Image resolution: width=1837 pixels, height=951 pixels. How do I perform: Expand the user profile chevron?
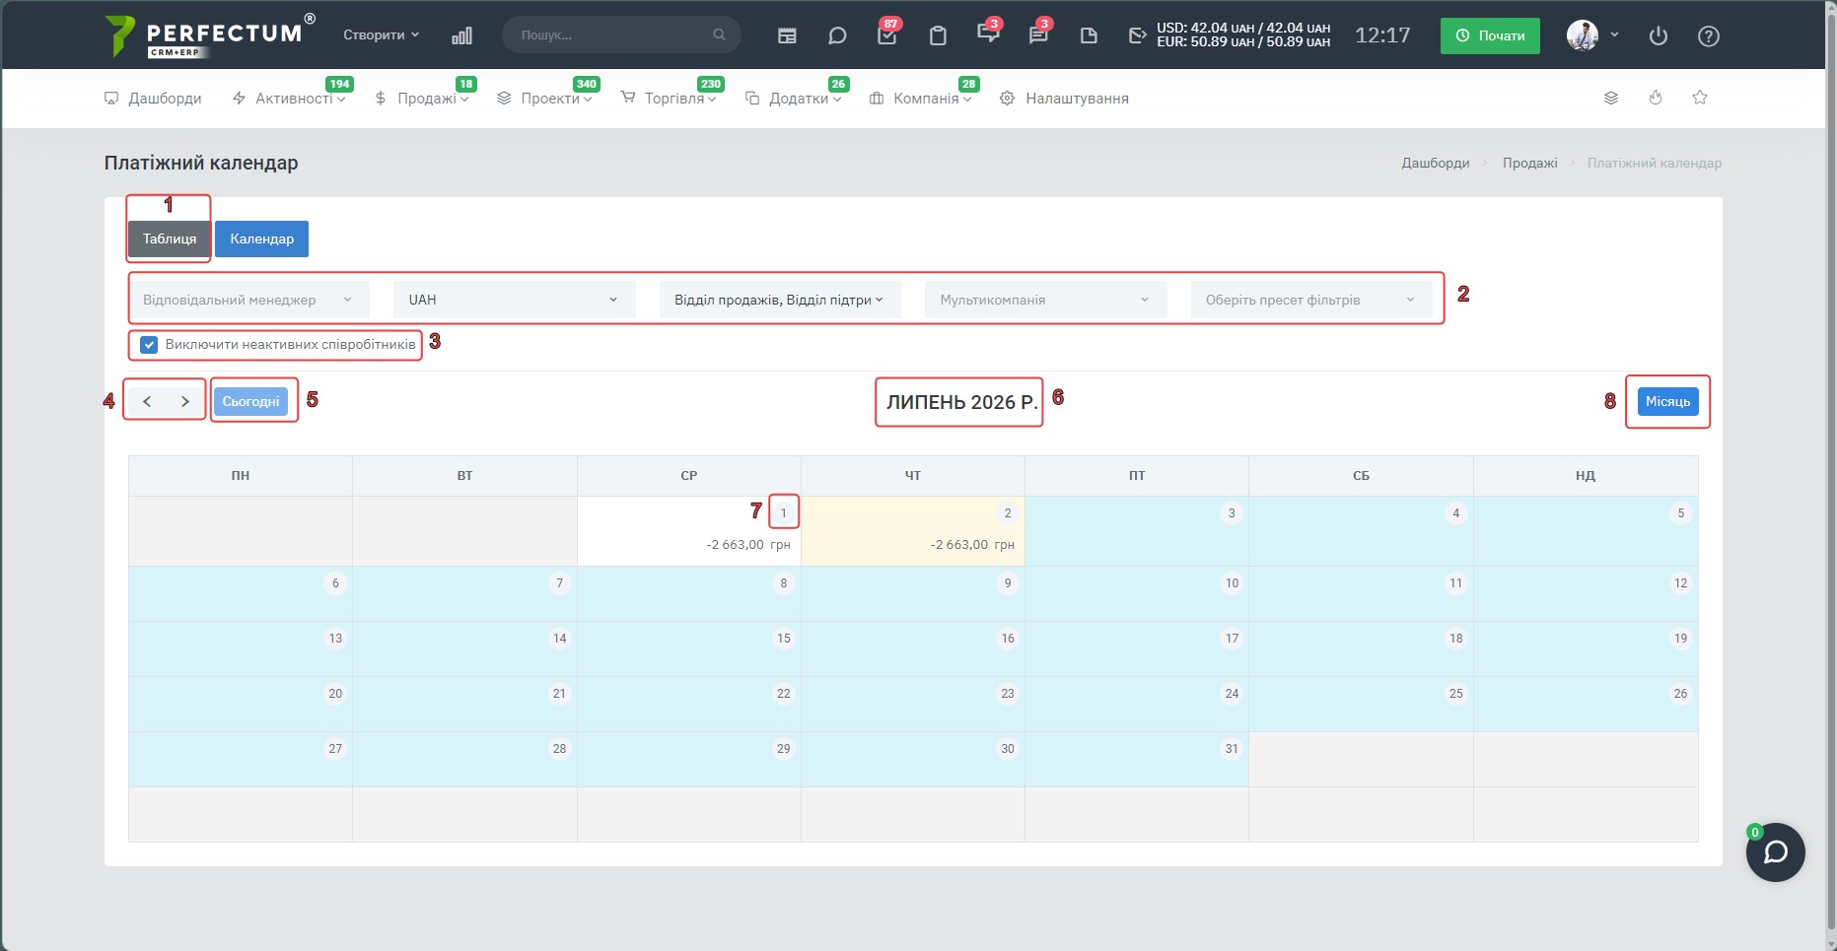click(x=1614, y=34)
